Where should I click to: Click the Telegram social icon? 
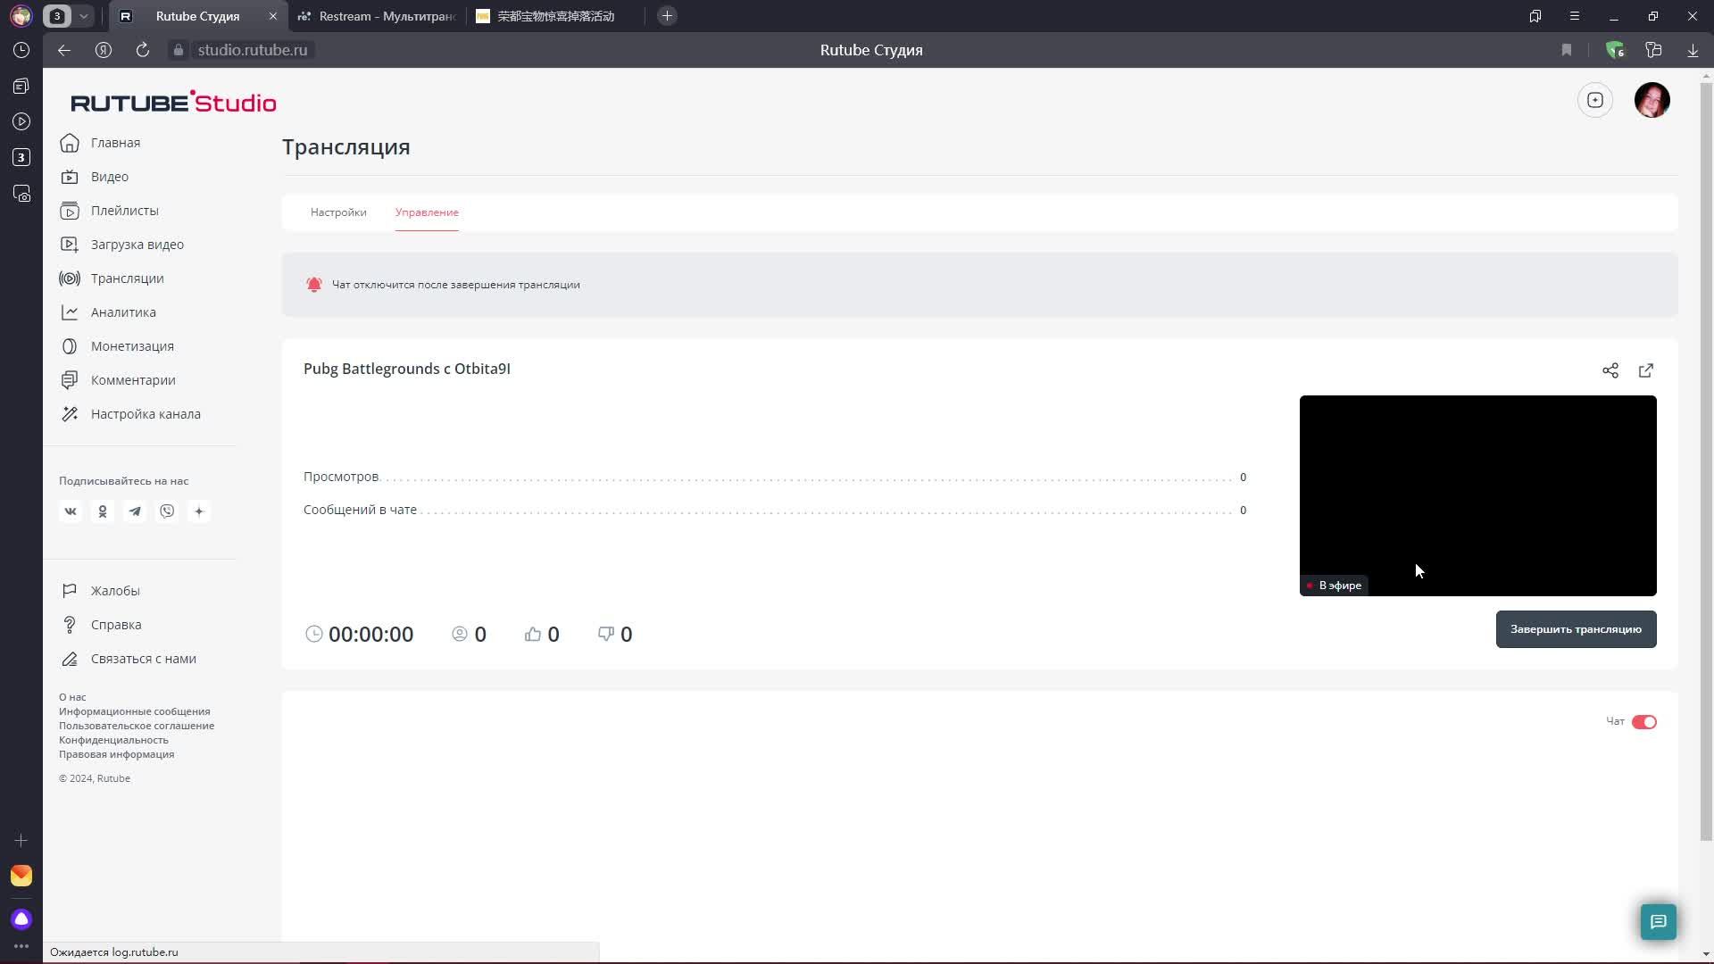click(135, 511)
